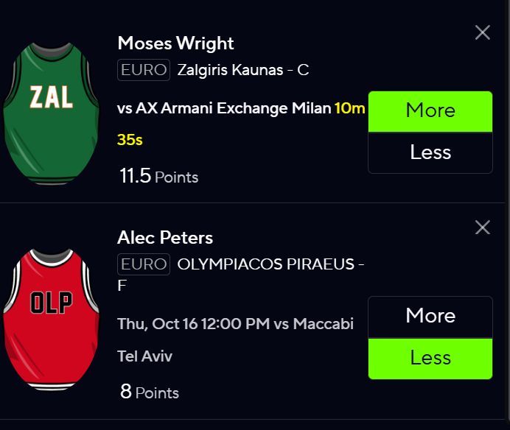Open the Alec Peters player name

(x=165, y=238)
